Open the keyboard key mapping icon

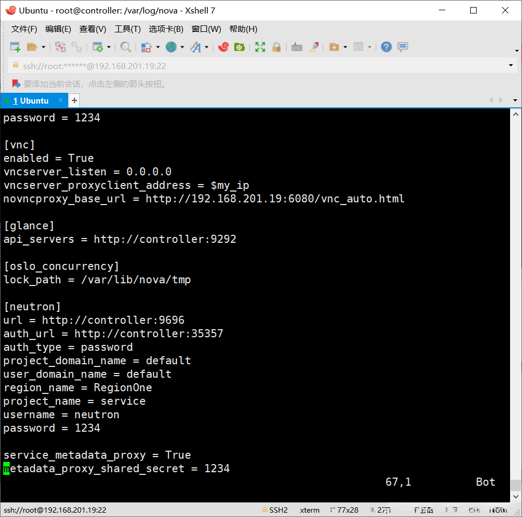click(296, 47)
